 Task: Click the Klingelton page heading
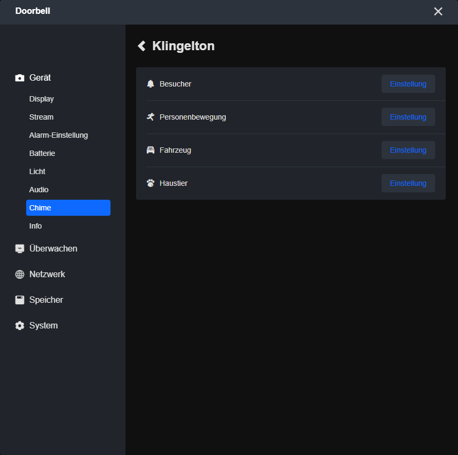184,46
